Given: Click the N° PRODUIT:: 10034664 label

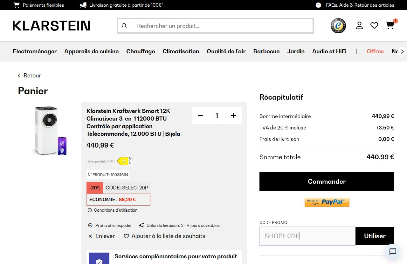Looking at the screenshot, I should coord(108,175).
